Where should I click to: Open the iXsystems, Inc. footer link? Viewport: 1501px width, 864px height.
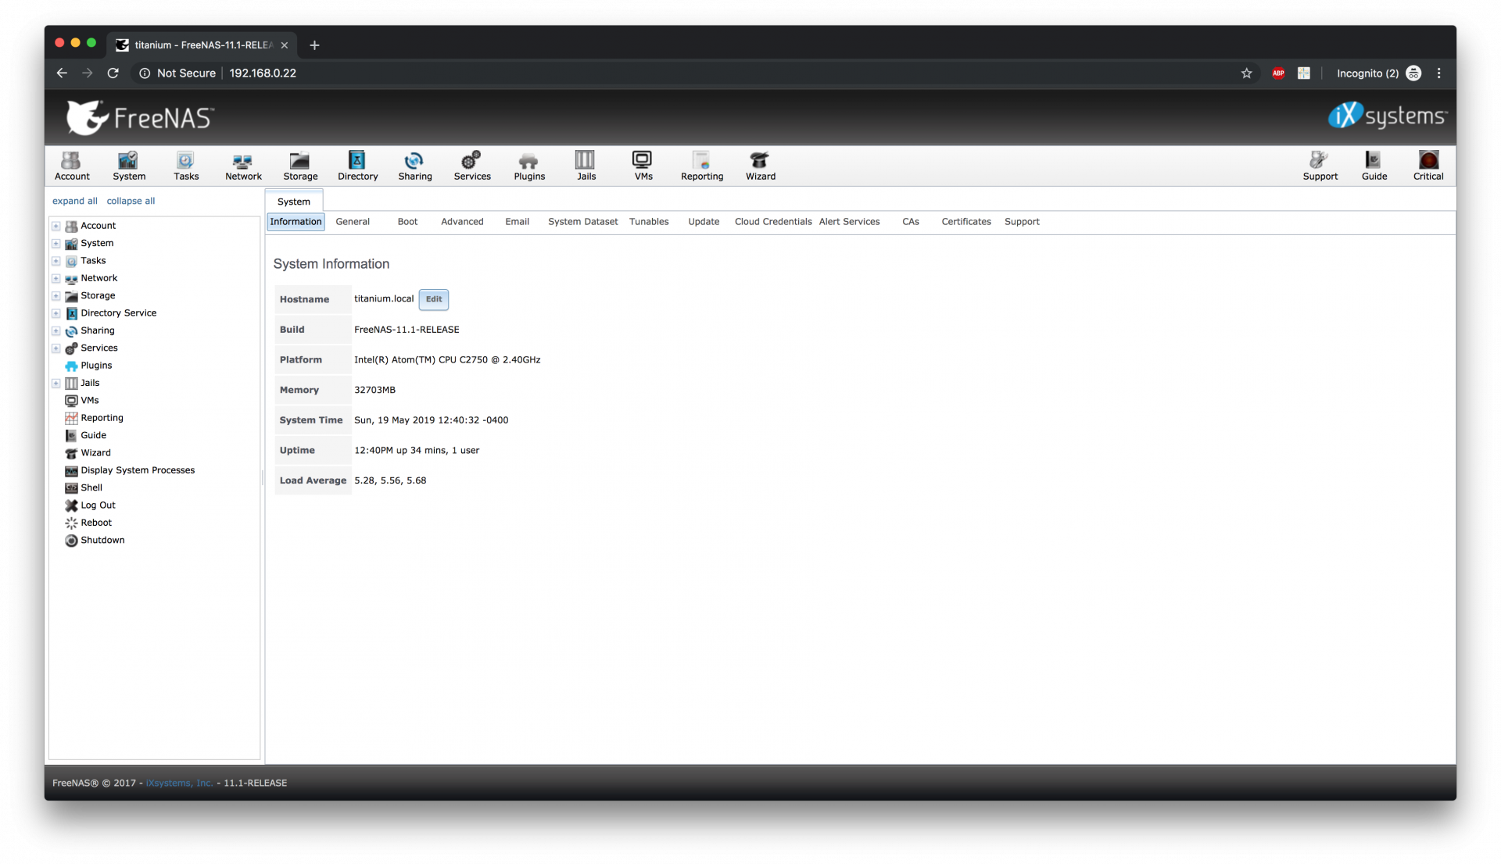pyautogui.click(x=179, y=783)
